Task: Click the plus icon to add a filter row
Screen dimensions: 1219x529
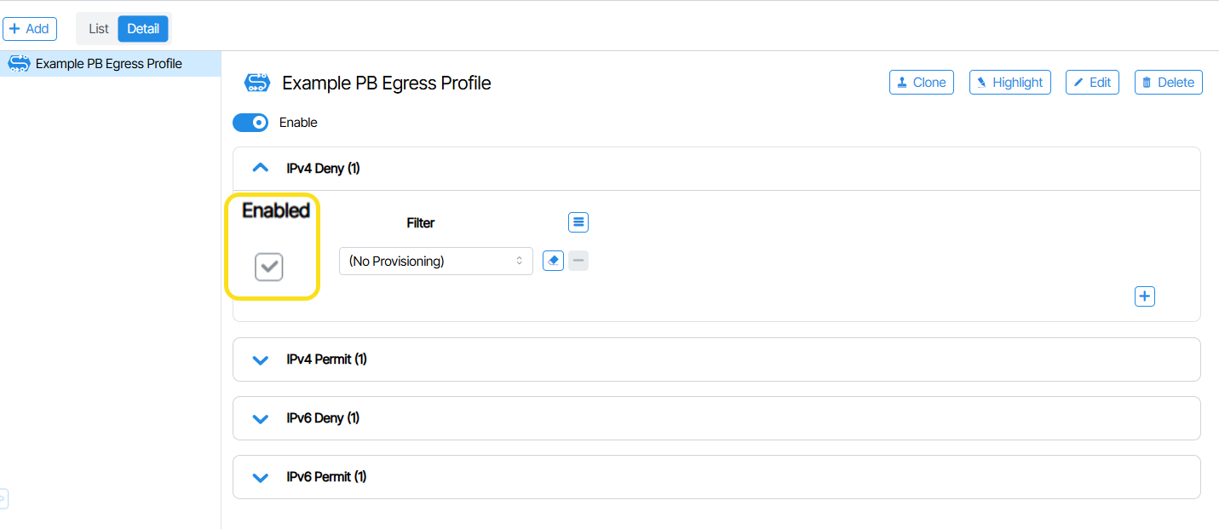Action: point(1145,296)
